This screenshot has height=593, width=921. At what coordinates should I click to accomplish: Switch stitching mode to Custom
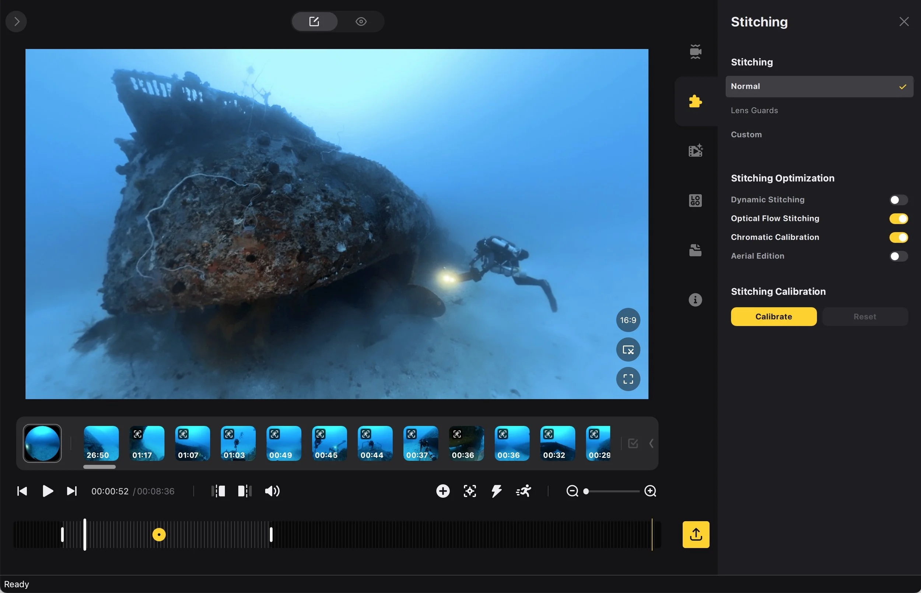pos(746,134)
